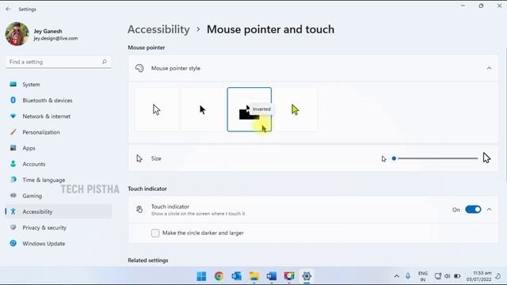Check Make the circle darker and larger
This screenshot has height=285, width=507.
(155, 233)
